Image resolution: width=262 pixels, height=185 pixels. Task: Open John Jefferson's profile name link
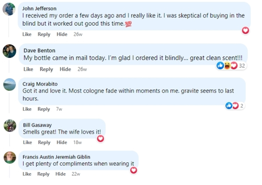coord(39,8)
